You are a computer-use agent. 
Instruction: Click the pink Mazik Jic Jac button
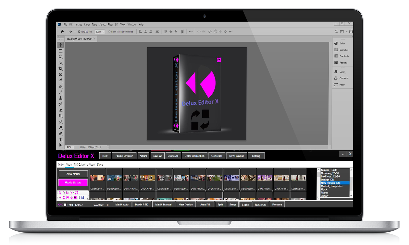tap(73, 183)
